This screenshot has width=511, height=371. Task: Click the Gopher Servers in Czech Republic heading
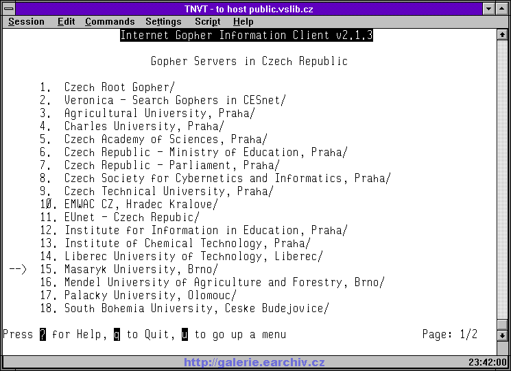tap(249, 62)
